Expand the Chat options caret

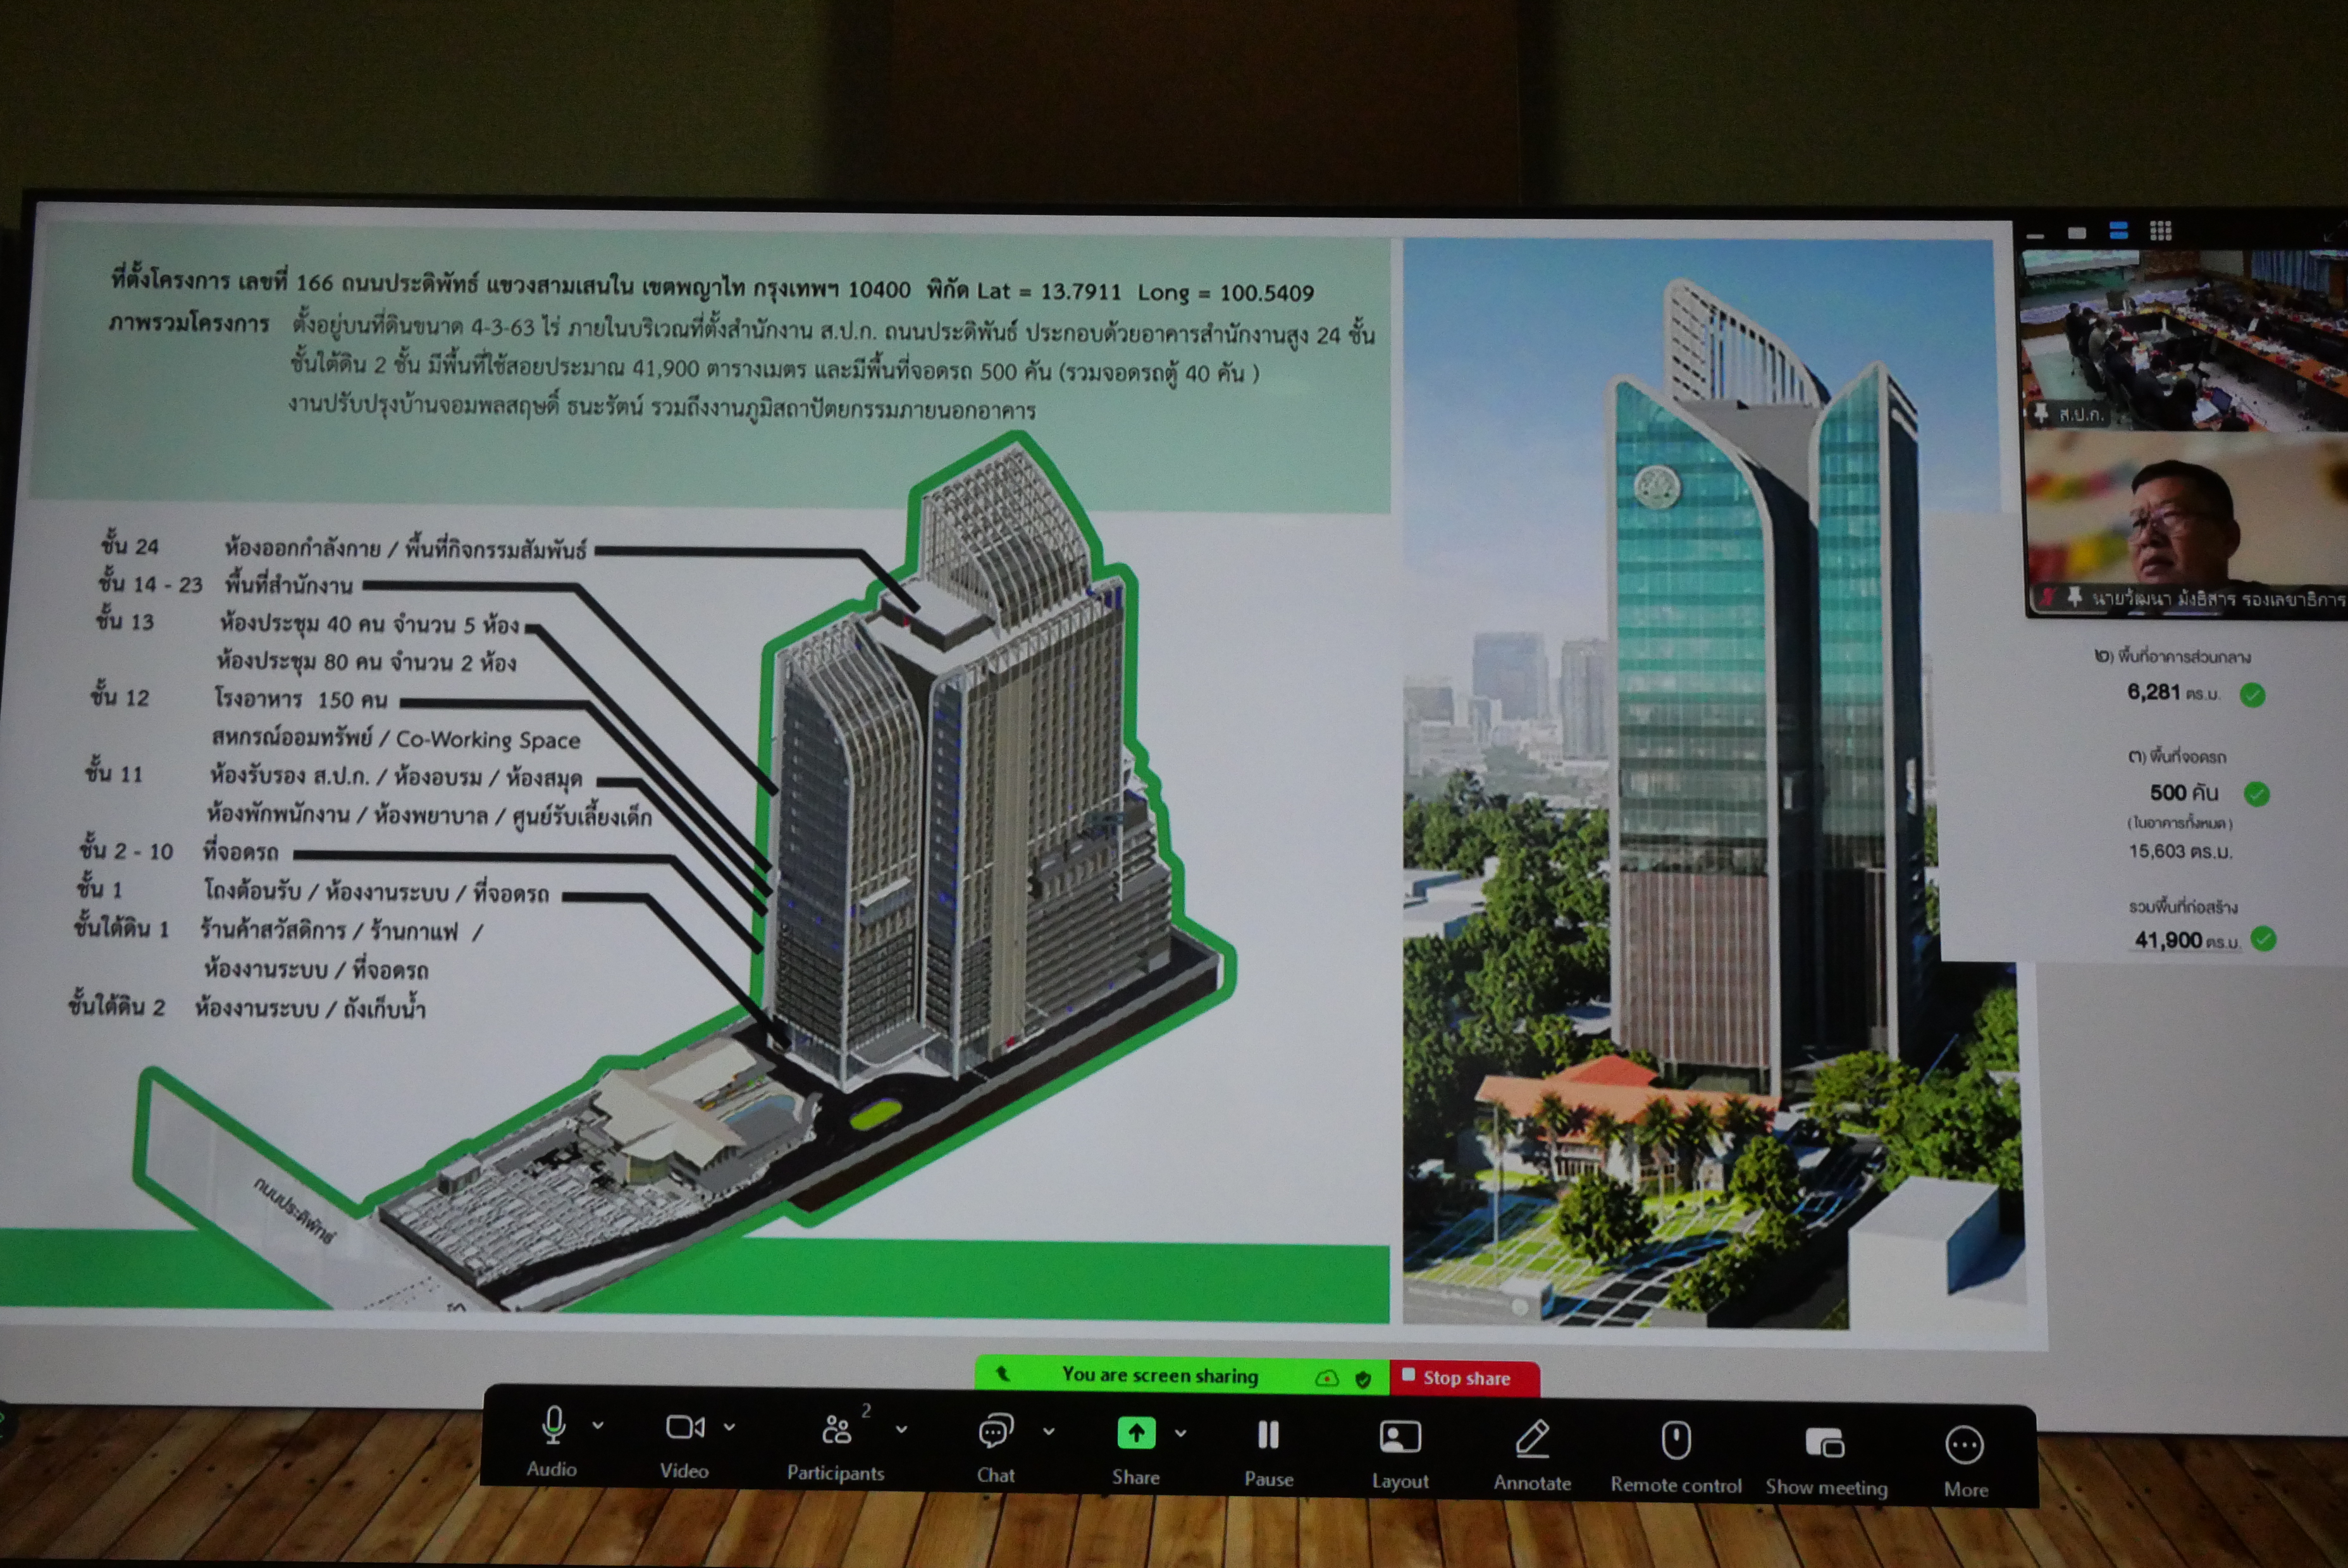coord(1049,1432)
